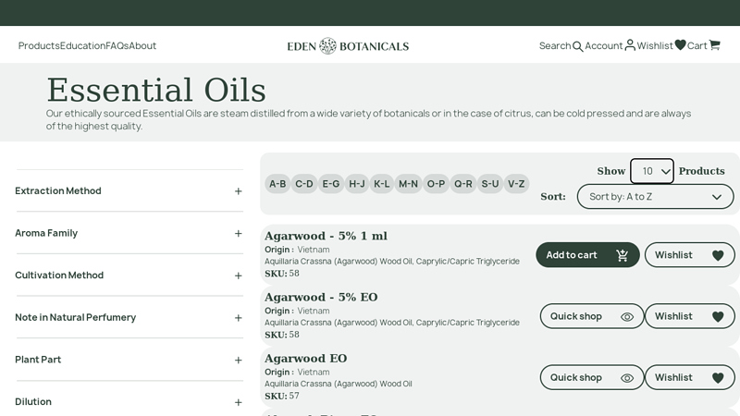This screenshot has height=416, width=740.
Task: Open the Search magnifier icon
Action: click(577, 46)
